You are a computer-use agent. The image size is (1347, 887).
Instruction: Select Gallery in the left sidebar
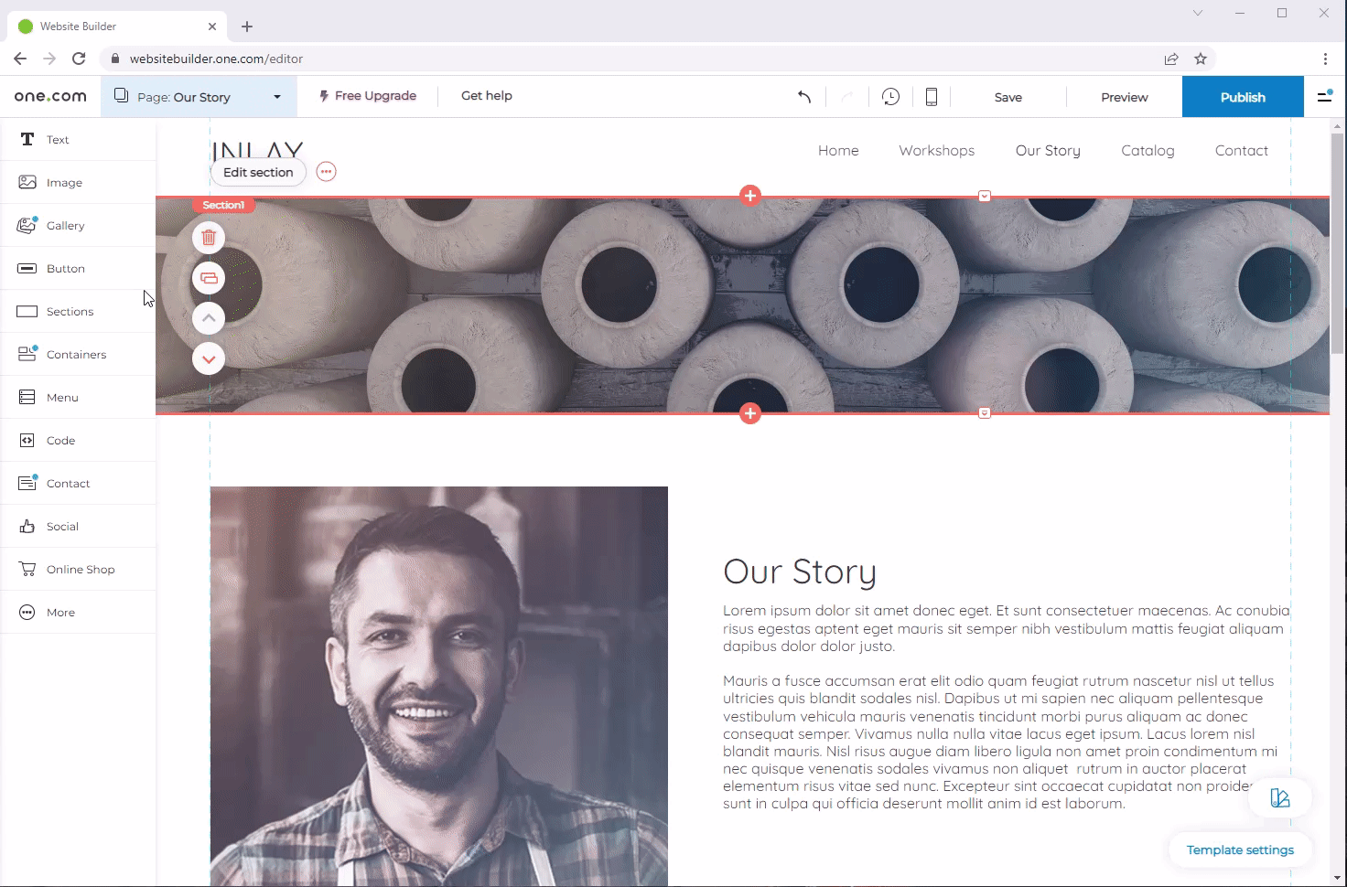(x=65, y=226)
